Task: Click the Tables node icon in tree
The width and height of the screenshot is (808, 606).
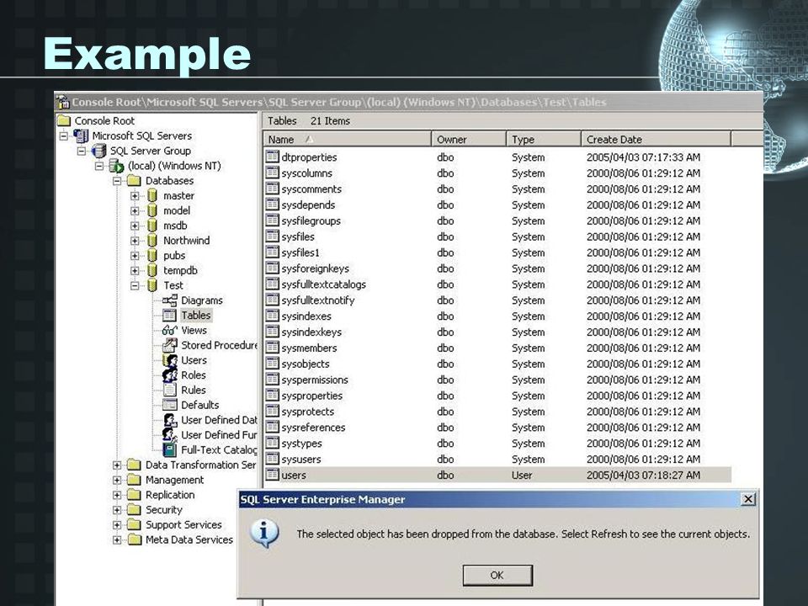Action: [169, 316]
